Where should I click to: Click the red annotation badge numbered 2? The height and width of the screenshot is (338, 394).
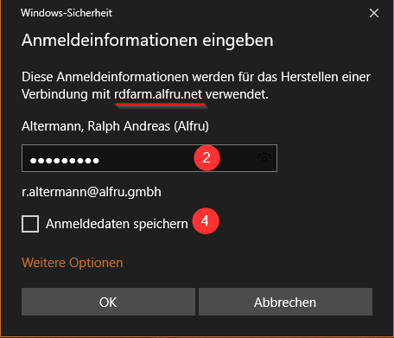click(207, 158)
